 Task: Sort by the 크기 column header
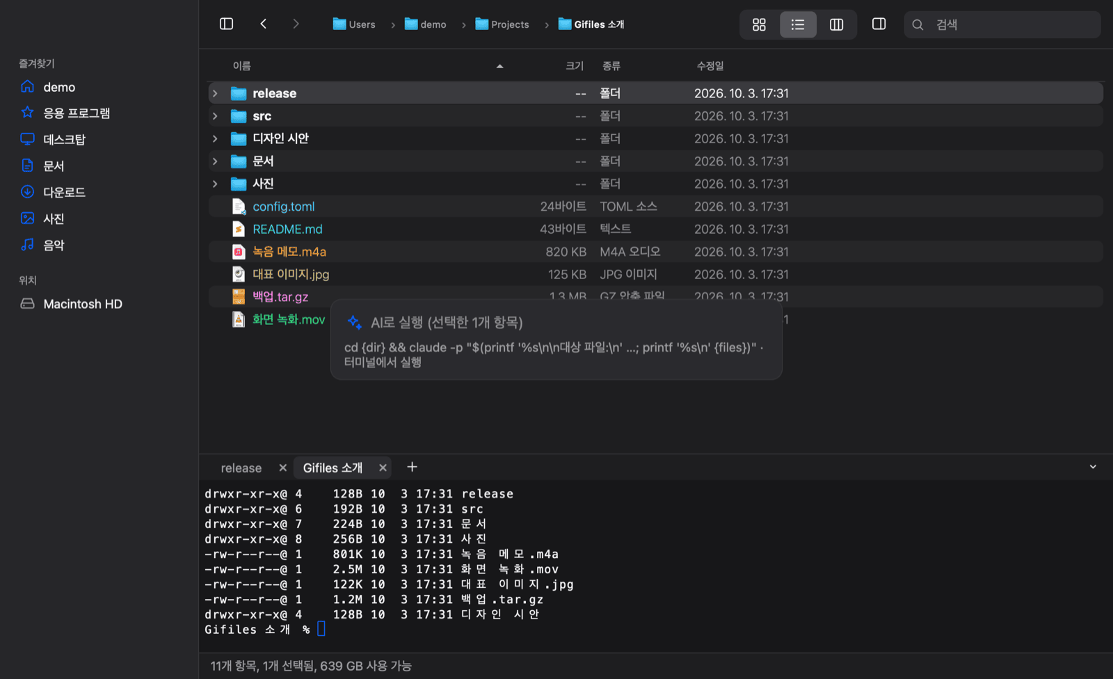coord(575,65)
